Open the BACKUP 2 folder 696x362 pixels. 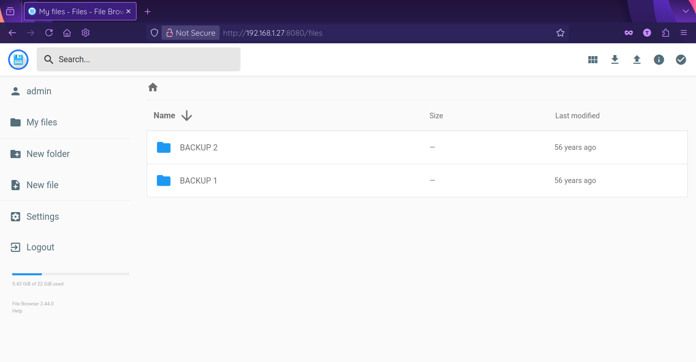tap(199, 147)
